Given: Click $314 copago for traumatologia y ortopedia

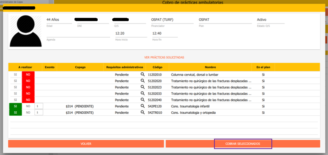Looking at the screenshot, I should [x=80, y=112].
